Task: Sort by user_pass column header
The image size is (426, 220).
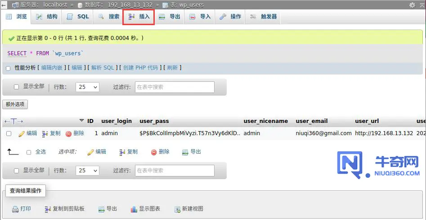Action: [x=154, y=121]
